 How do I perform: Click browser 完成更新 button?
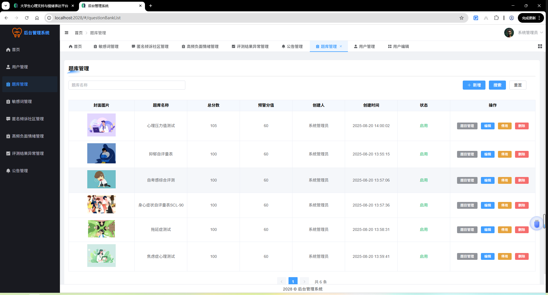(x=531, y=18)
